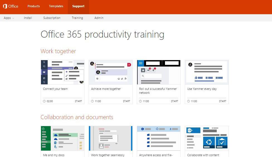Viewport: 272px width, 157px height.
Task: Open the Work together seamlessly thumbnail
Action: pyautogui.click(x=111, y=138)
